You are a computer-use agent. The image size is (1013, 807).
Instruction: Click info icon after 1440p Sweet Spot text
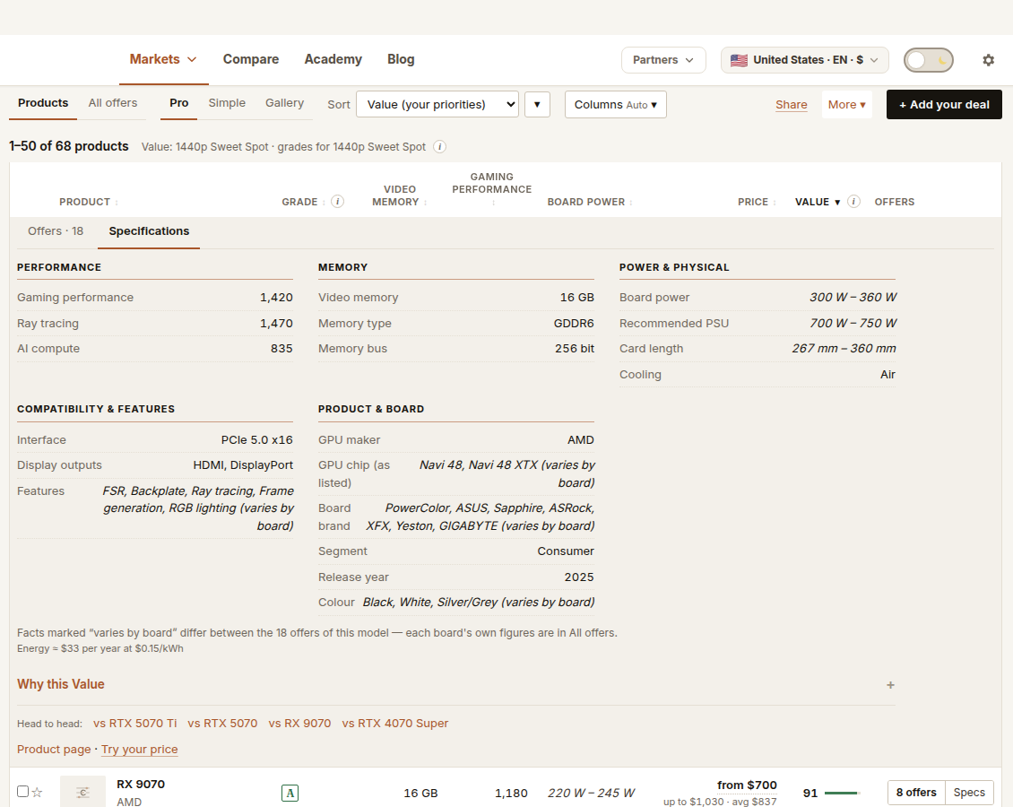[x=439, y=147]
